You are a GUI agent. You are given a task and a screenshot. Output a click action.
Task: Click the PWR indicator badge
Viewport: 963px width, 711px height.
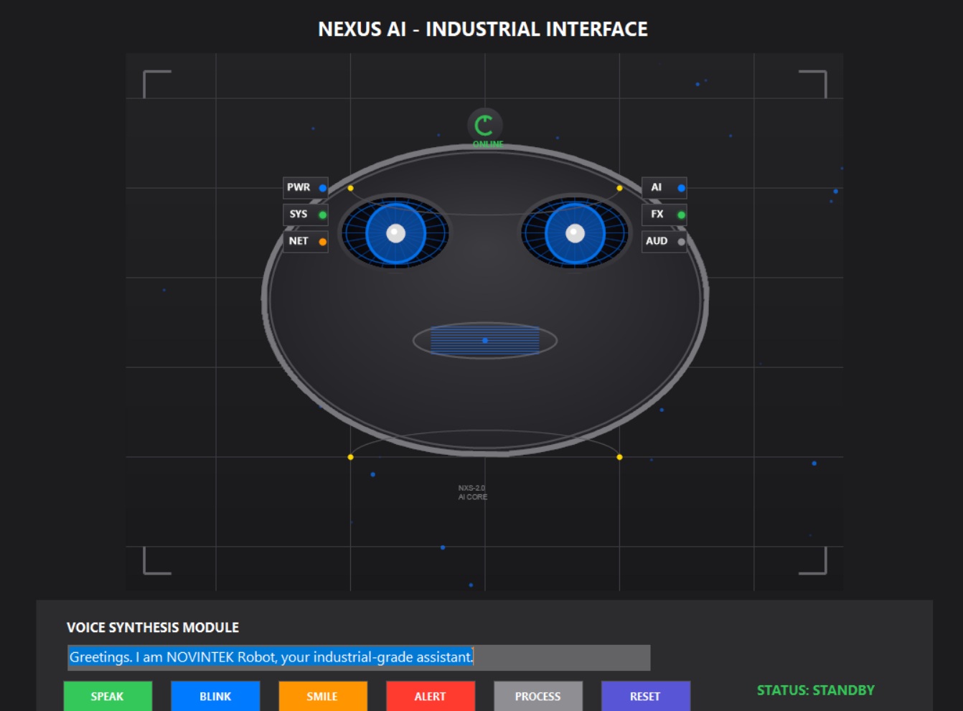tap(304, 187)
